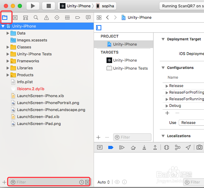The width and height of the screenshot is (204, 188).
Task: Remove the selected target with minus
Action: (x=107, y=137)
